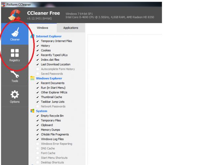This screenshot has height=165, width=199.
Task: Uncheck Run (in Start Menu)
Action: point(38,88)
